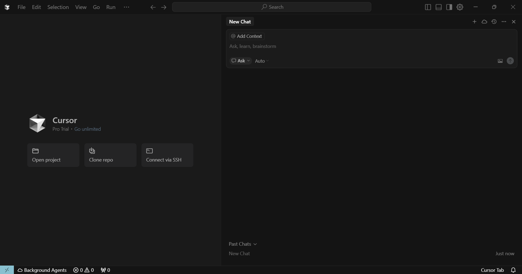Screen dimensions: 522x274
Task: Click the Go unlimited link
Action: (x=88, y=129)
